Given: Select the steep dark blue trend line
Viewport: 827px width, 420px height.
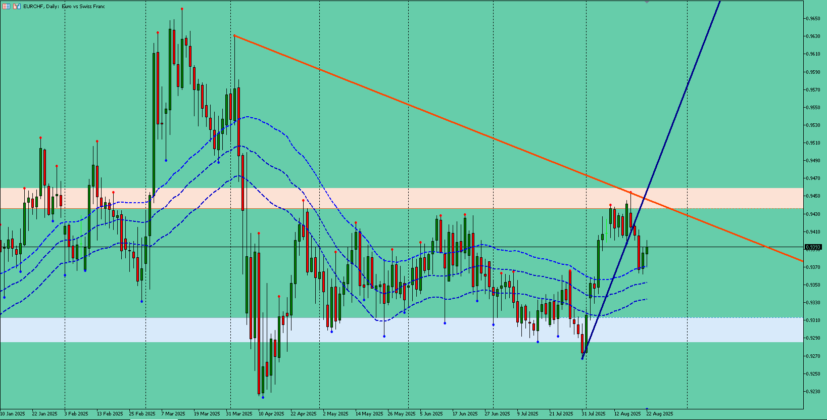Looking at the screenshot, I should click(x=652, y=179).
